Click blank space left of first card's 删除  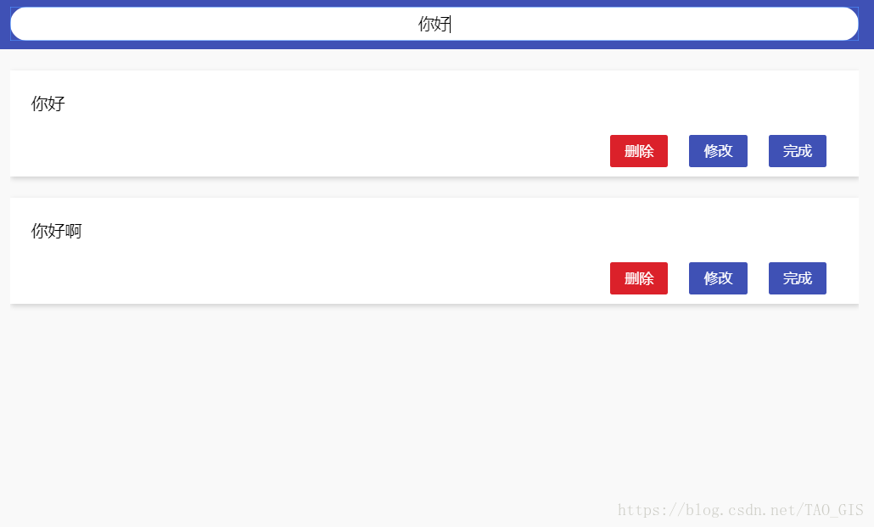coord(339,151)
